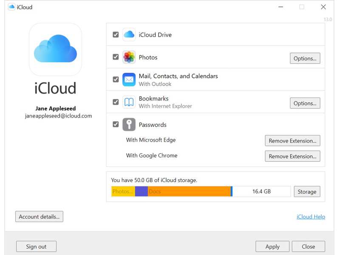Click the 'Mail, Contacts, and Calendars' label

[x=178, y=76]
